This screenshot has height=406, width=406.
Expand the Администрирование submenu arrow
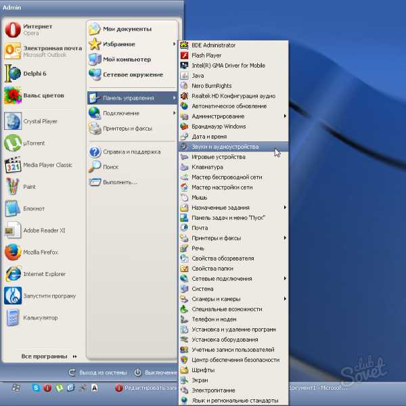285,116
